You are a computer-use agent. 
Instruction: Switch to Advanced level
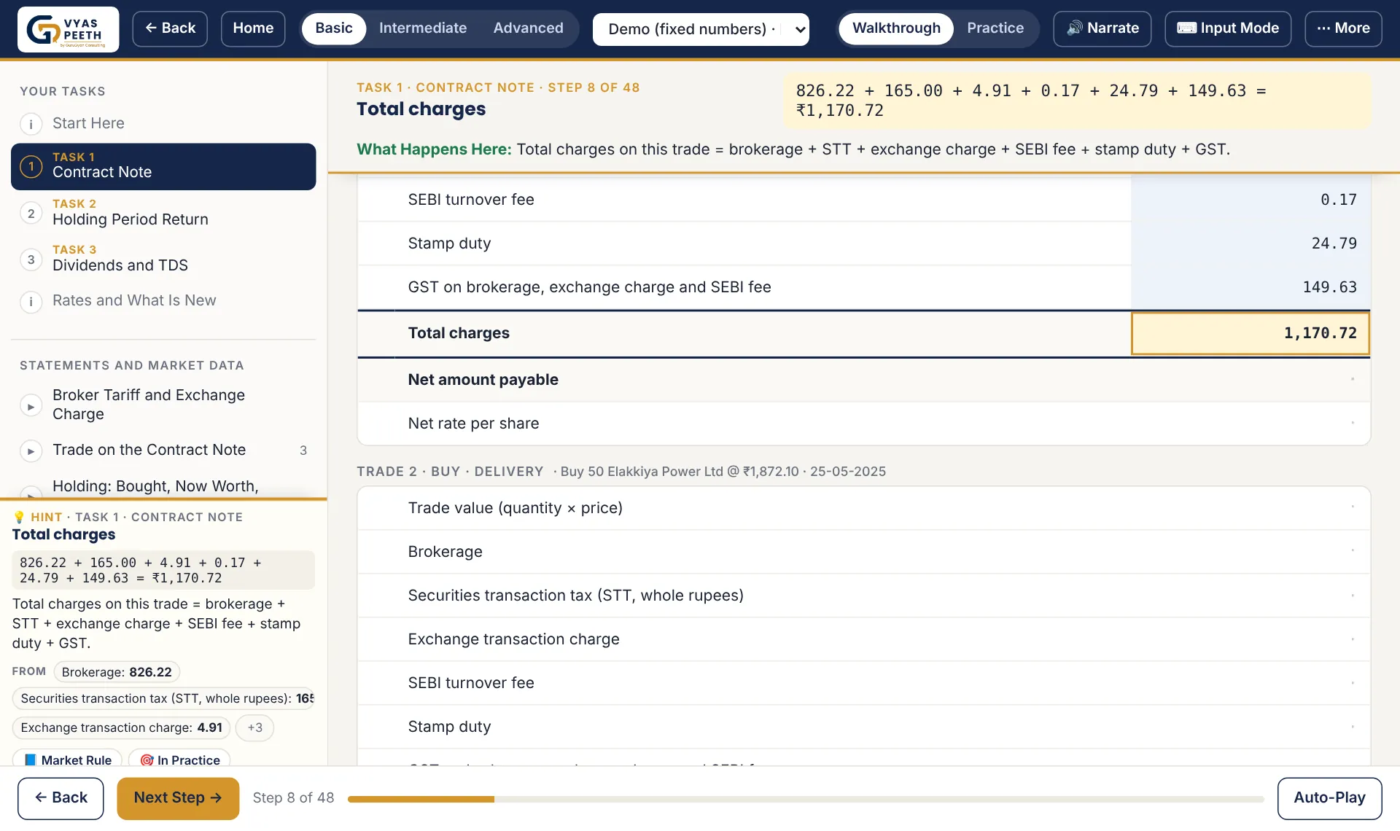[528, 28]
